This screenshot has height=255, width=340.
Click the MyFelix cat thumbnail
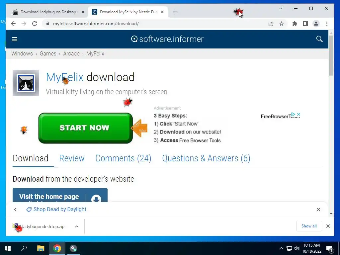pos(26,83)
